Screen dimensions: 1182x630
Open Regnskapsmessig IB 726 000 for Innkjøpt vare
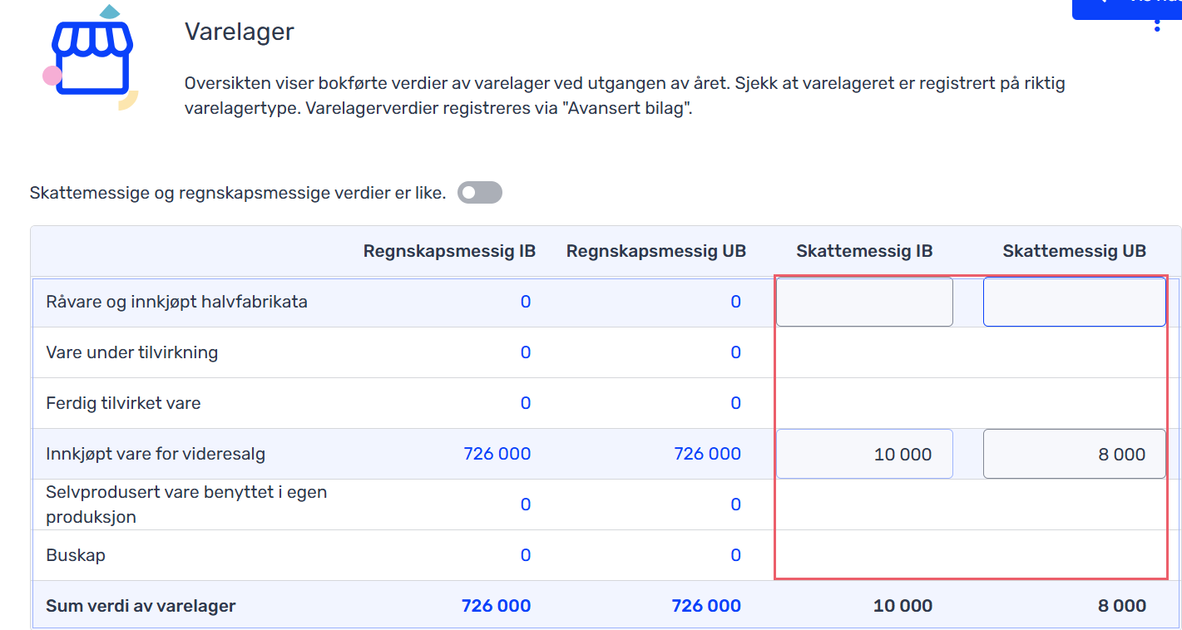497,454
